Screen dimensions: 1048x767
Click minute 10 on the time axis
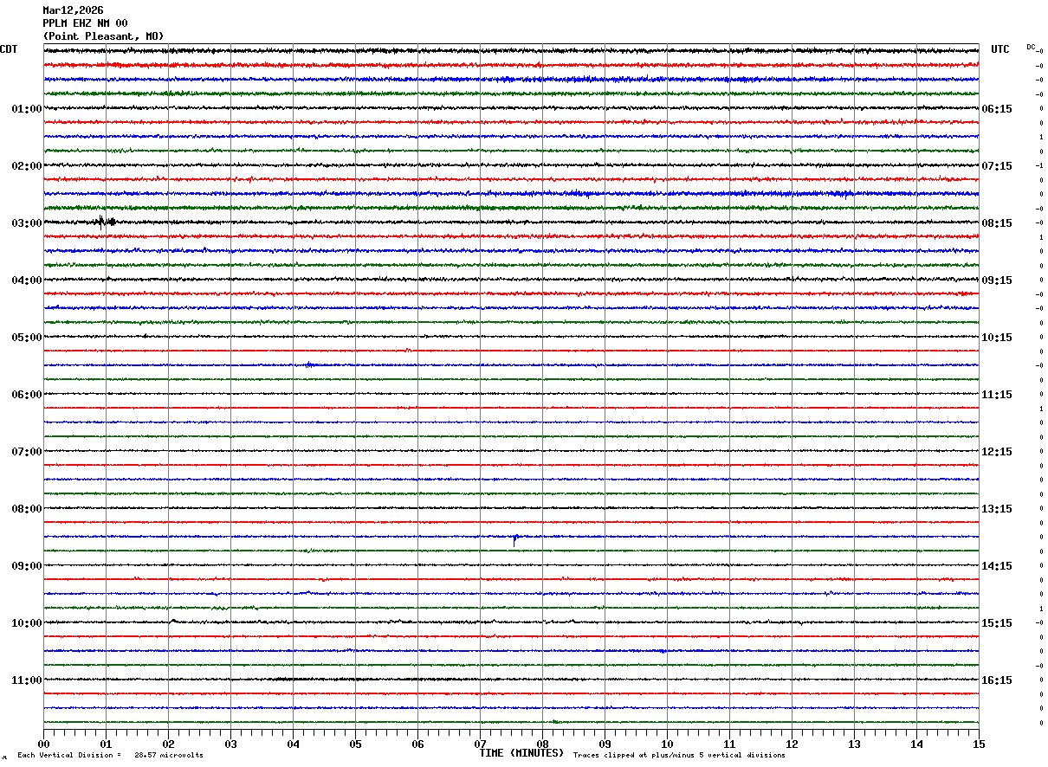tap(667, 744)
